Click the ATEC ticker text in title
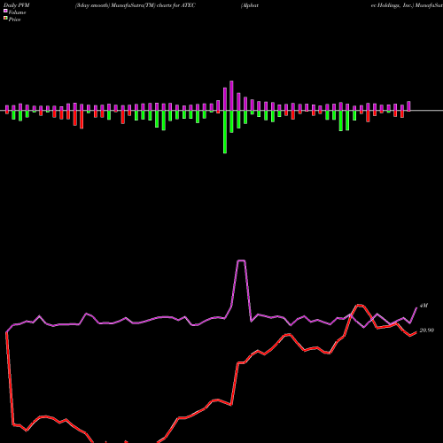Viewport: 443px width, 443px height. point(188,5)
